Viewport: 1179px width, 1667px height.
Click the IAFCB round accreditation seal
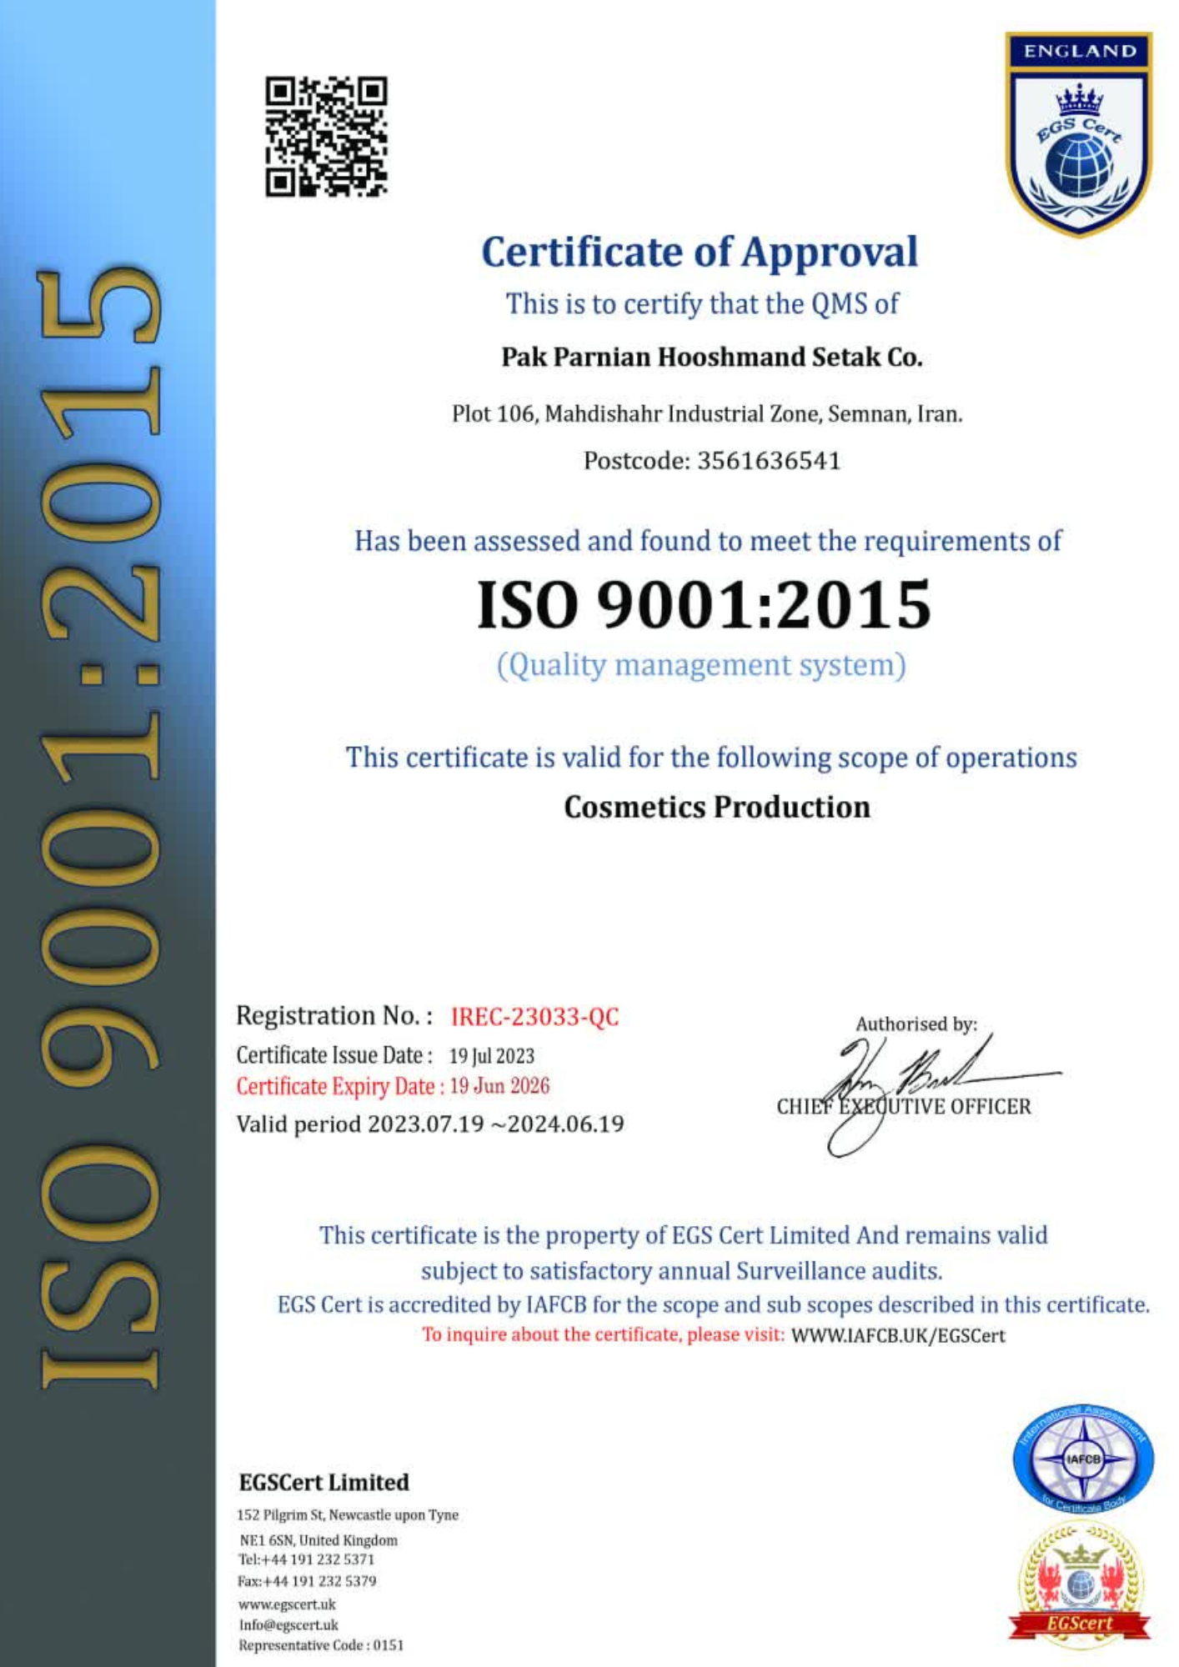coord(1083,1459)
